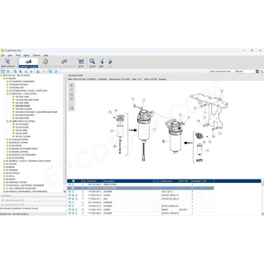264x264 pixels.
Task: Toggle the document lookup toolbar button
Action: [56, 72]
